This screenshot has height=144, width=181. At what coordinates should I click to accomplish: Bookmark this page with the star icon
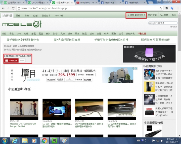pyautogui.click(x=161, y=8)
